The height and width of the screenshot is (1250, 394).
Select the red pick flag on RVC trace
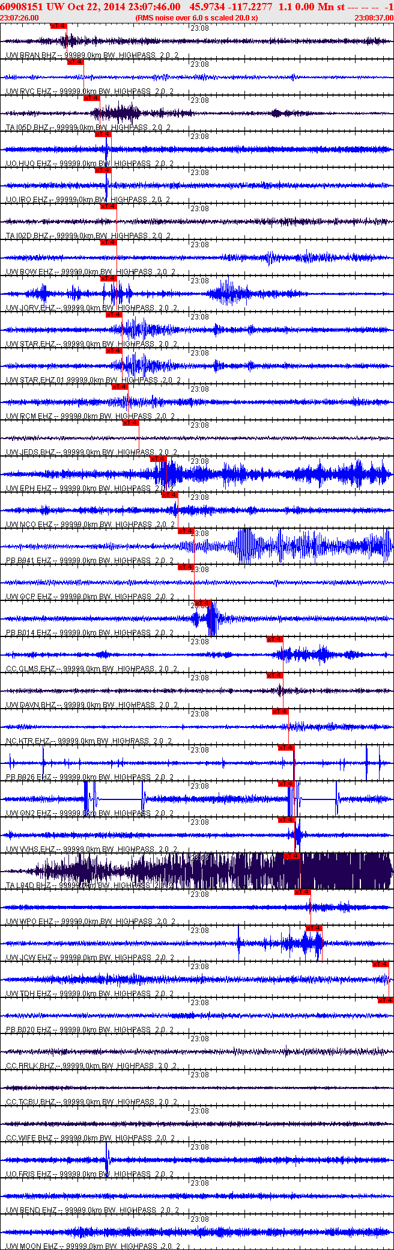76,62
